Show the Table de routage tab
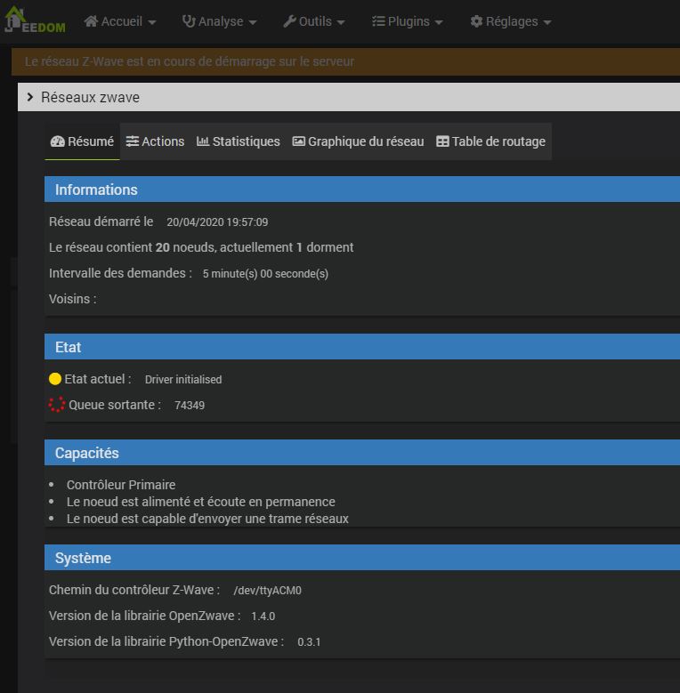The height and width of the screenshot is (693, 680). 490,141
